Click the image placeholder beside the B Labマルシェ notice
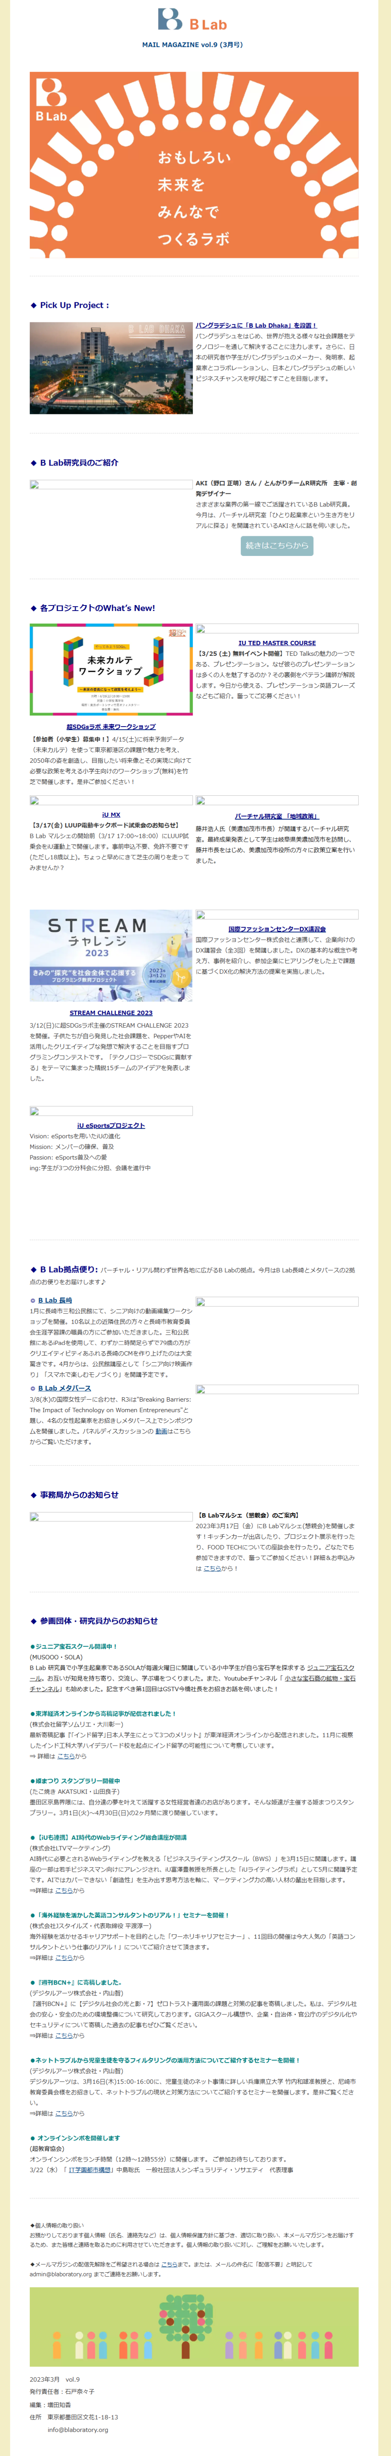This screenshot has width=391, height=2456. coord(111,1517)
